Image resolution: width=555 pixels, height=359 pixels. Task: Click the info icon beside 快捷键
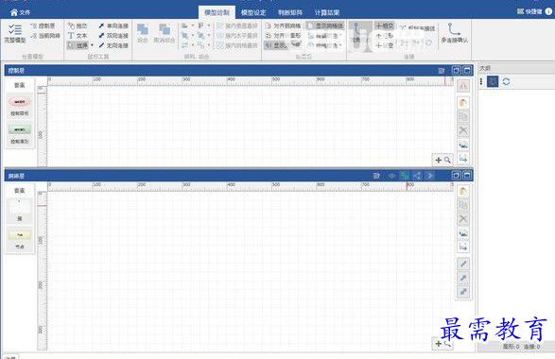coord(548,11)
